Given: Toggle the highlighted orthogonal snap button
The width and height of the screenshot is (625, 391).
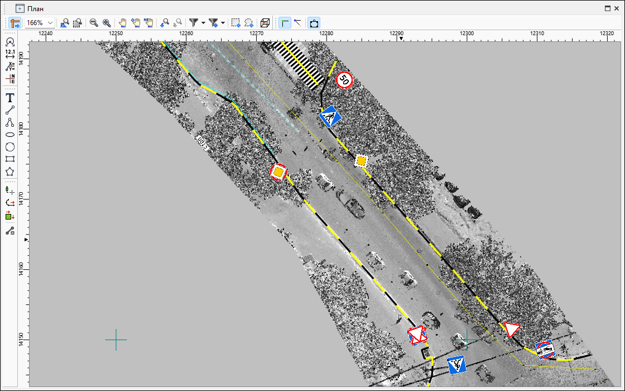Looking at the screenshot, I should pos(285,23).
